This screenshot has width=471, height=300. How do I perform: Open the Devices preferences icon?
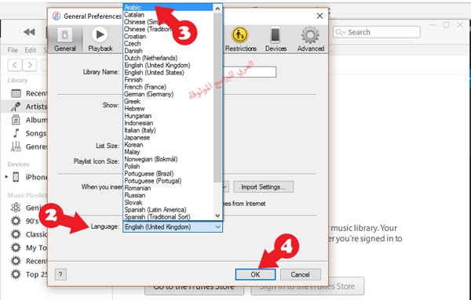pos(276,39)
